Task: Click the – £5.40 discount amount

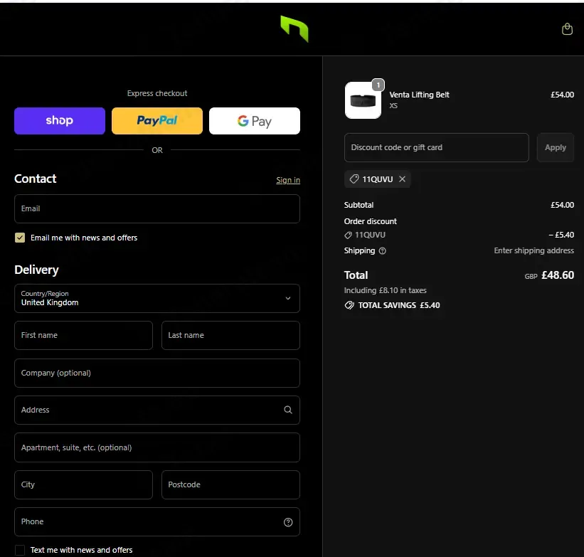Action: click(x=561, y=235)
